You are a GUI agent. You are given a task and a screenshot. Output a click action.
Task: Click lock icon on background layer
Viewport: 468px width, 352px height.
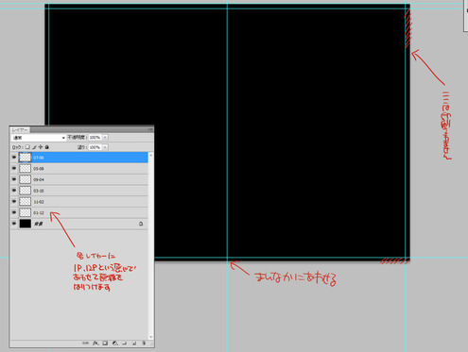(141, 224)
